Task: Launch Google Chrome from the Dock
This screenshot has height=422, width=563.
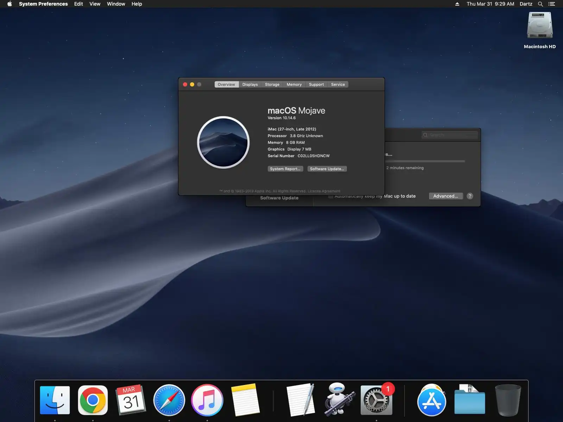Action: coord(93,400)
